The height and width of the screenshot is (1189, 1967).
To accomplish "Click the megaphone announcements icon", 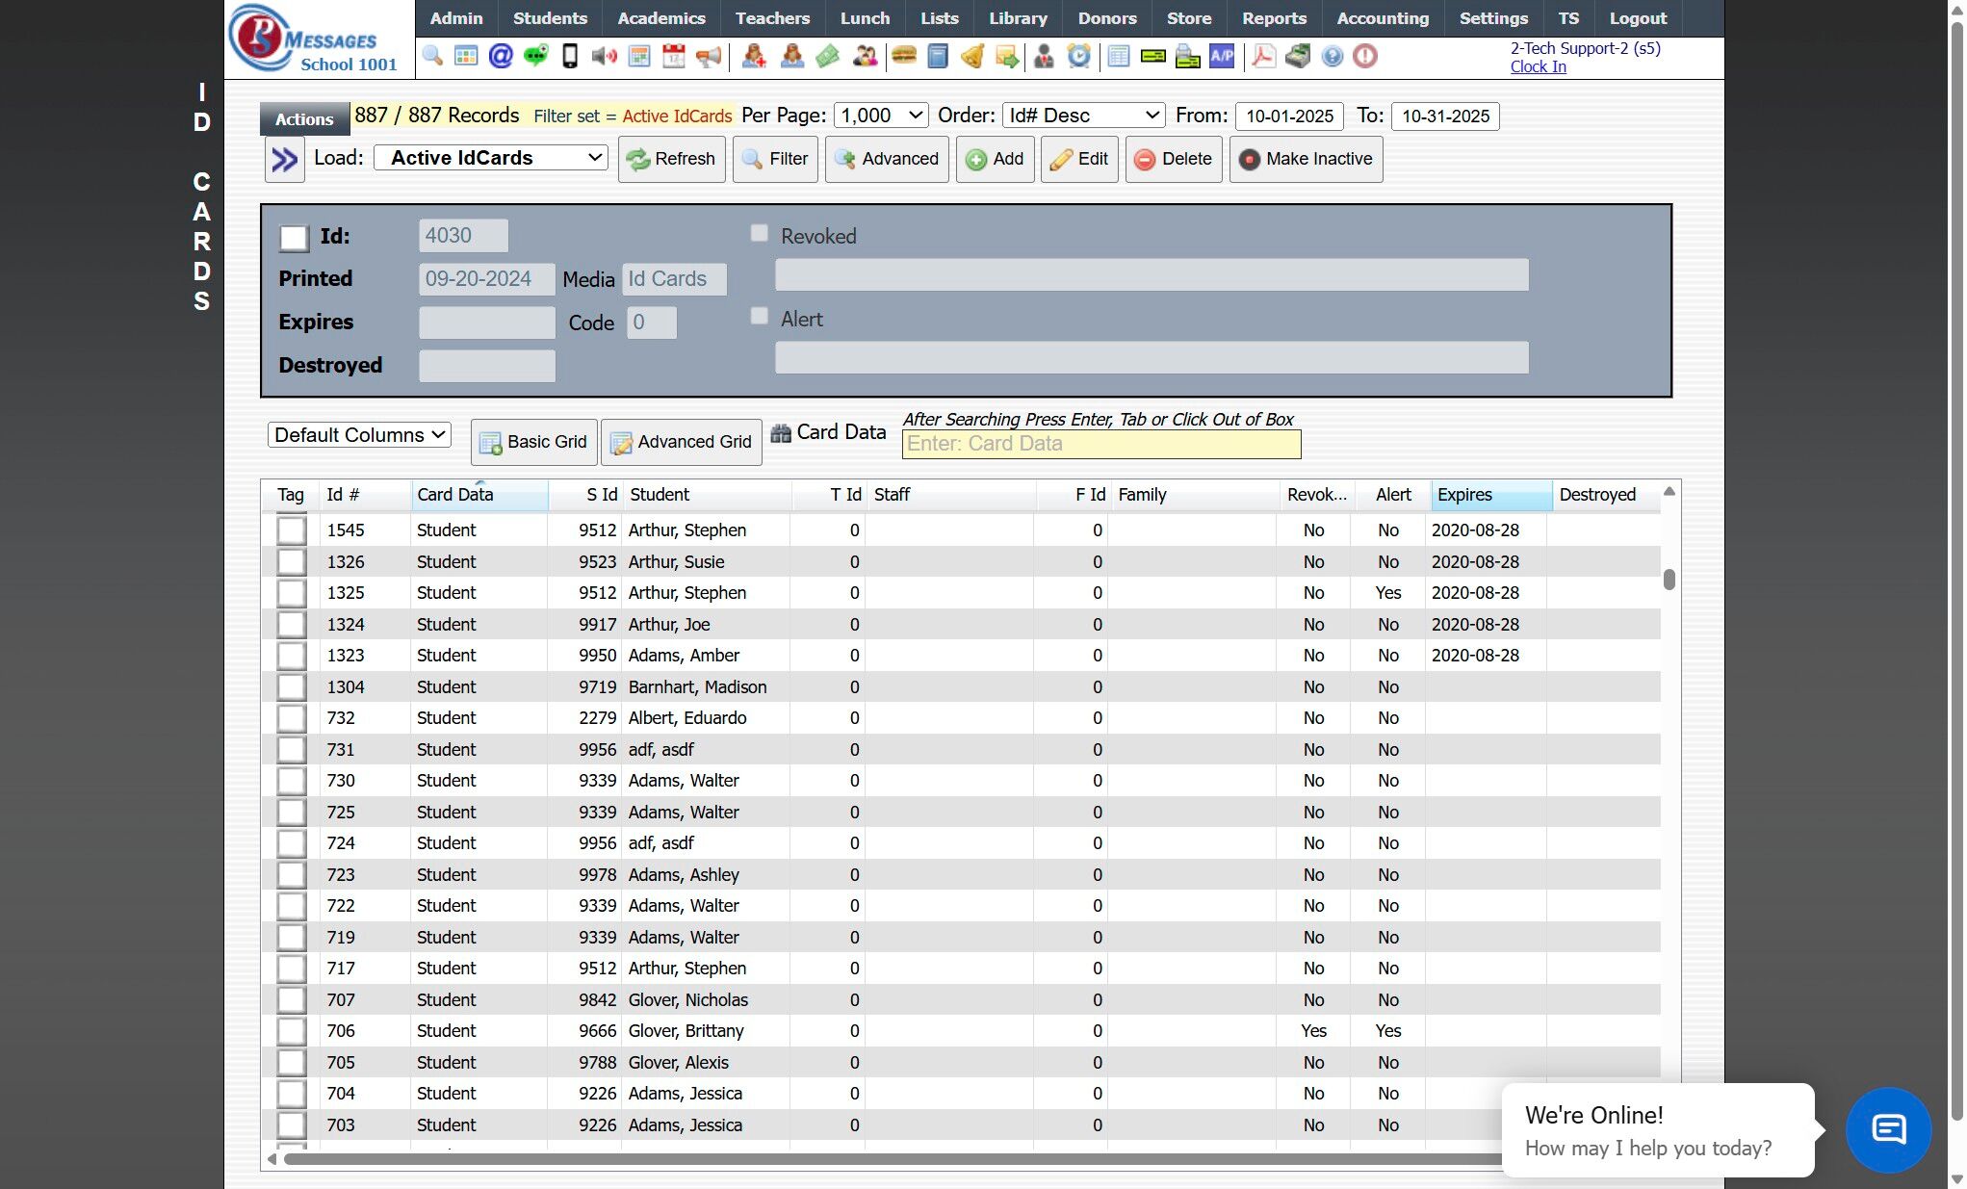I will [709, 57].
